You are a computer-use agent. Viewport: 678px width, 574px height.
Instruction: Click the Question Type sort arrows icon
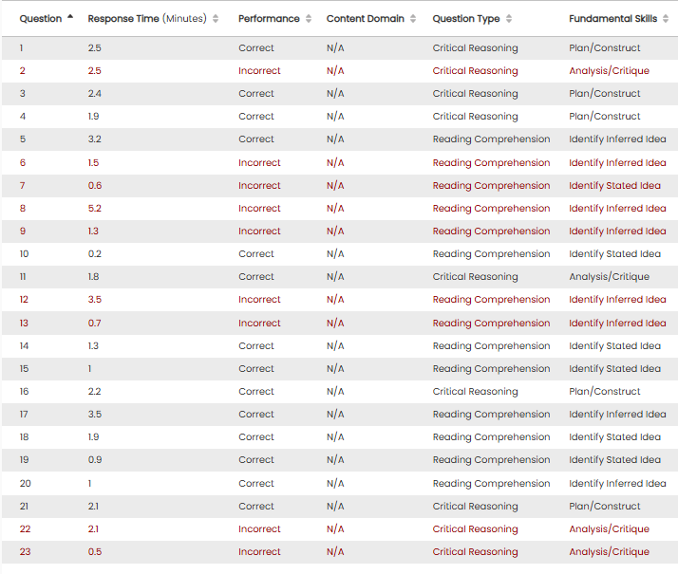coord(510,19)
